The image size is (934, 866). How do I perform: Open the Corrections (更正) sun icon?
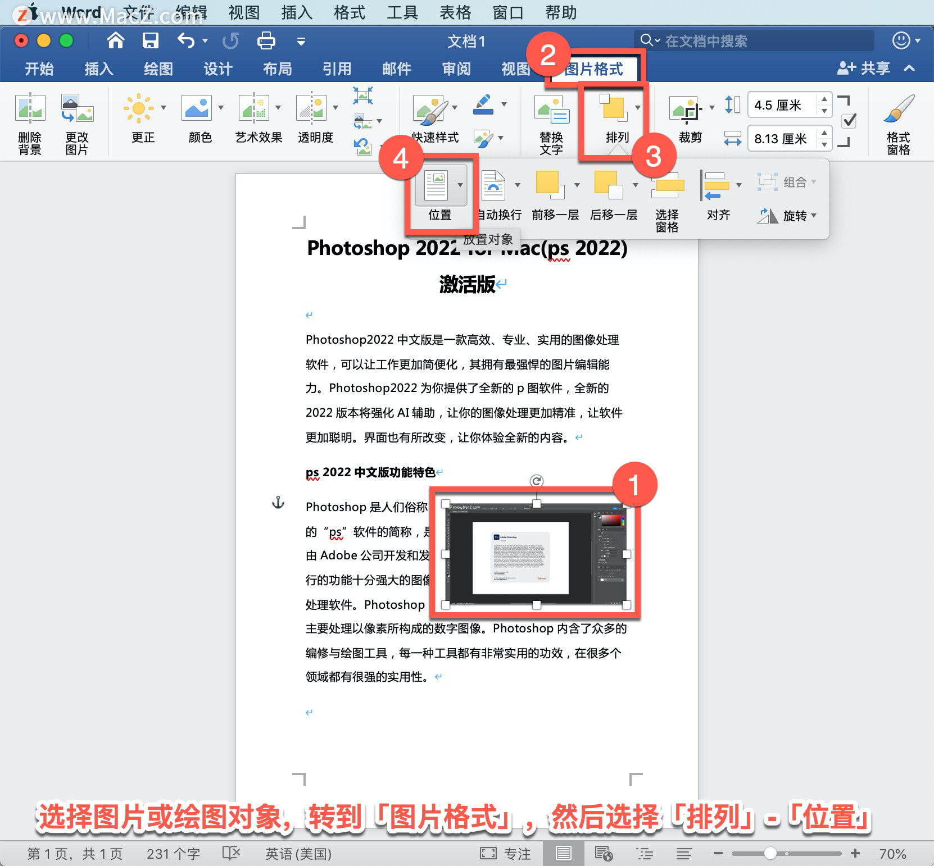pyautogui.click(x=138, y=108)
